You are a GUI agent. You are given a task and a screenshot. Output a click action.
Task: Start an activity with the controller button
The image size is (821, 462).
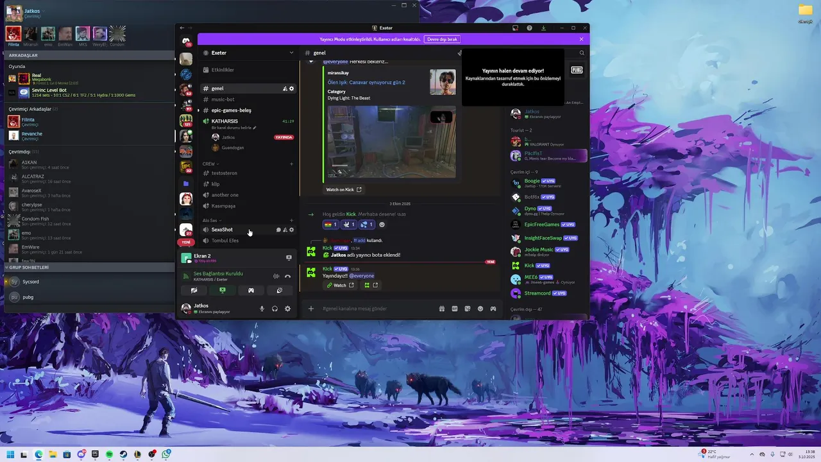[x=251, y=291]
